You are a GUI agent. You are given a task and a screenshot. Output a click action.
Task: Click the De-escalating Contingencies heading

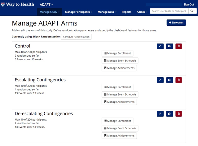(44, 114)
